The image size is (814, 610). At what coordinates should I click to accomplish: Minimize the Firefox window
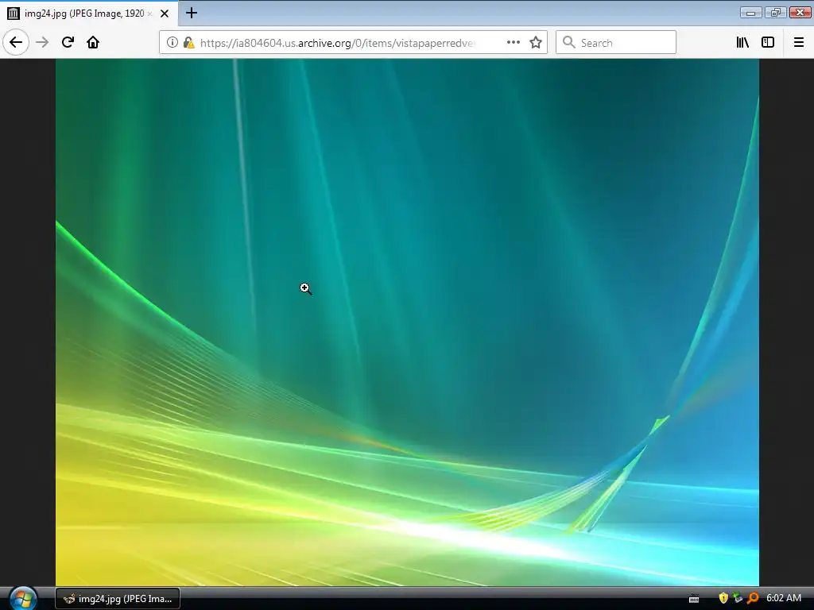pos(750,13)
